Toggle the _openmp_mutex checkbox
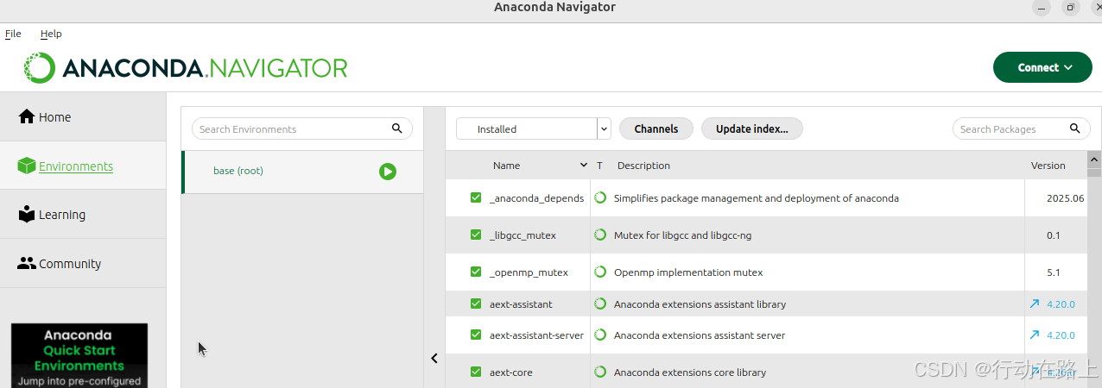The width and height of the screenshot is (1102, 388). coord(476,272)
